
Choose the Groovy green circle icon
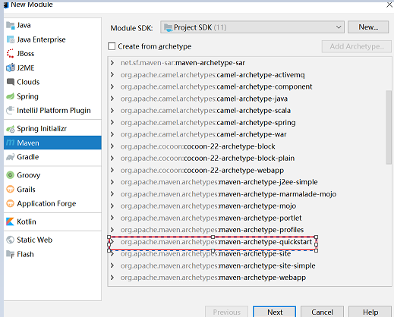coord(11,175)
